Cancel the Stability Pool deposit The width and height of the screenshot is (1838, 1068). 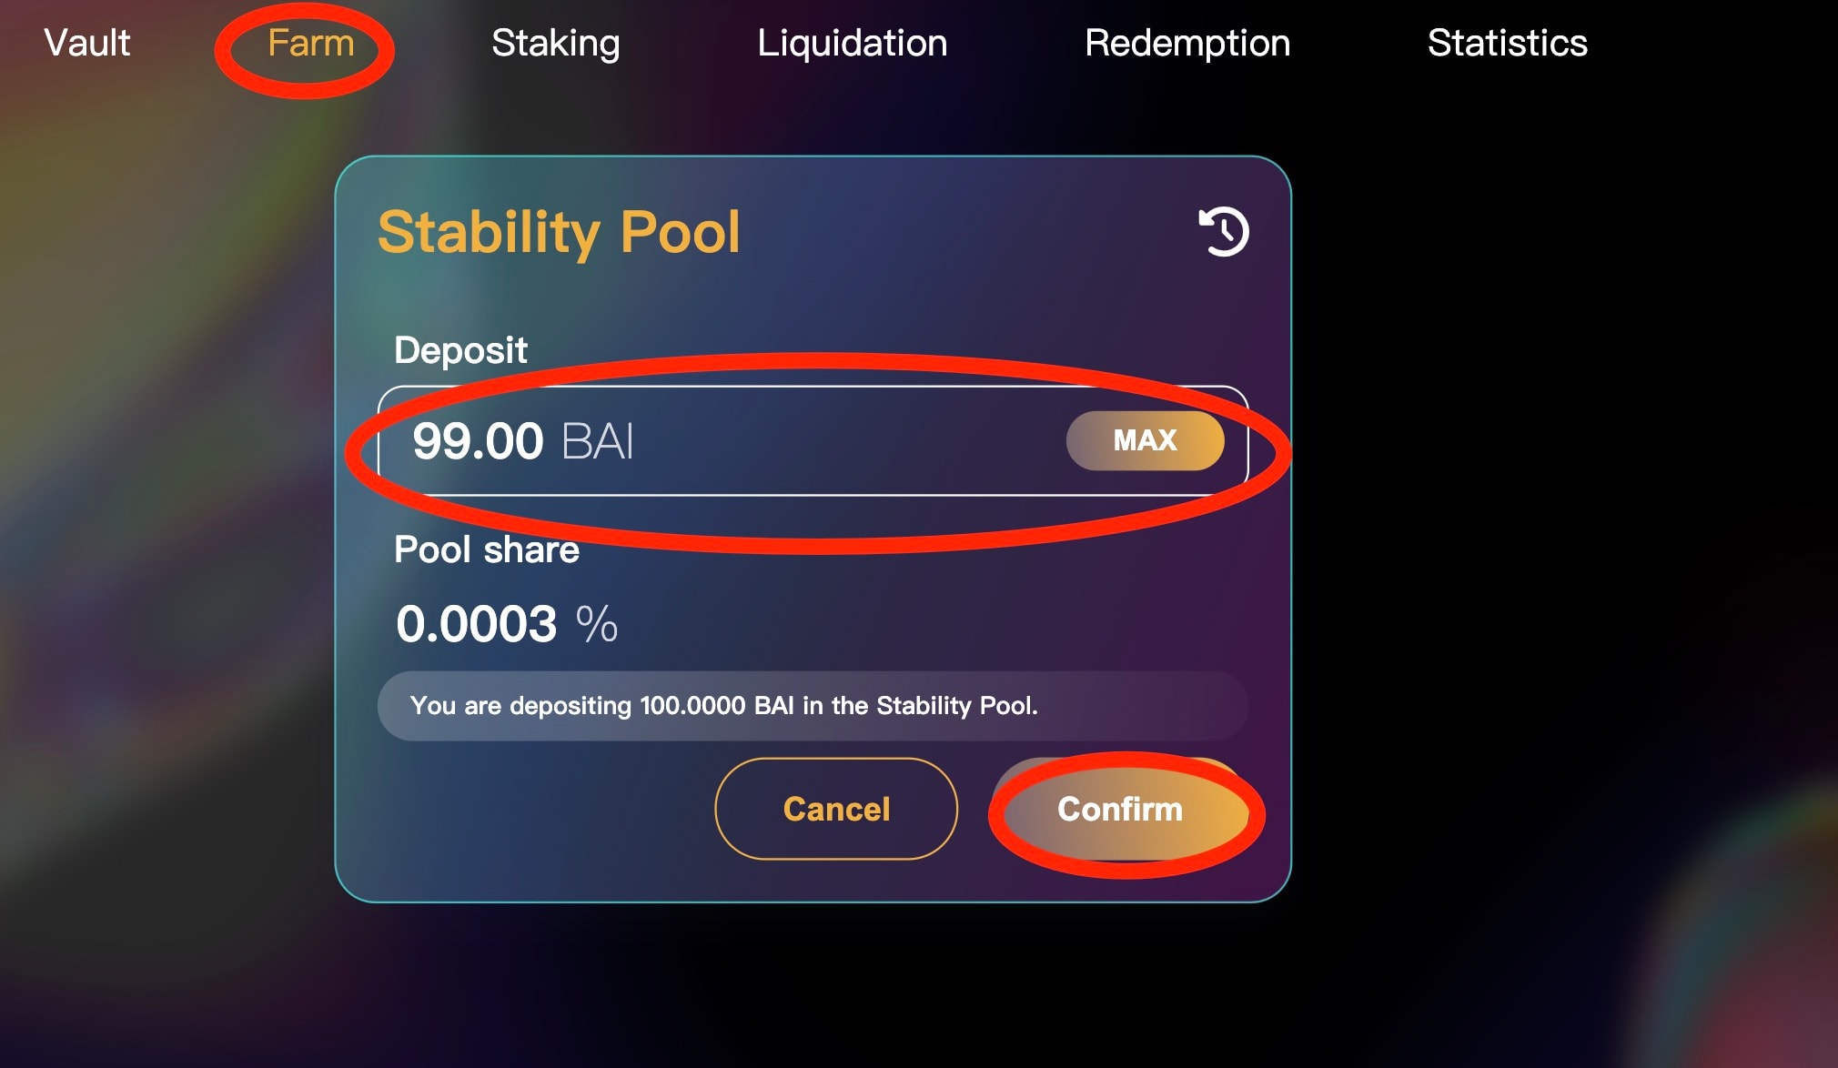coord(835,809)
